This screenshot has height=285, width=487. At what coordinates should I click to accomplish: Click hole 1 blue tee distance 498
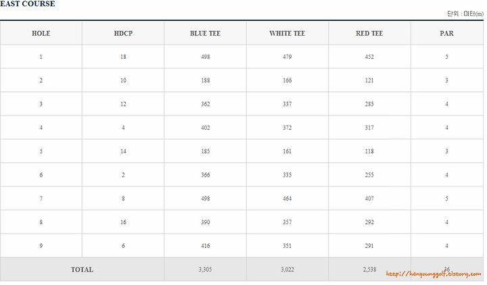pyautogui.click(x=206, y=57)
